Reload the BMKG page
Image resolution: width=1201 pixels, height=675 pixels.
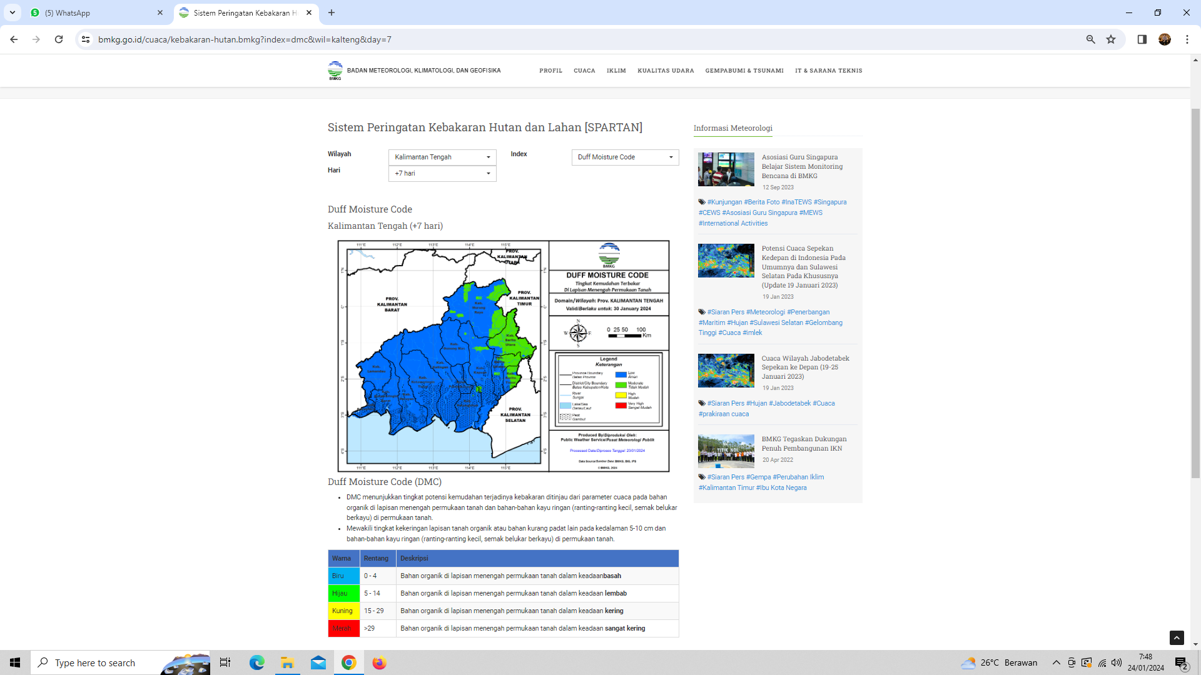59,39
